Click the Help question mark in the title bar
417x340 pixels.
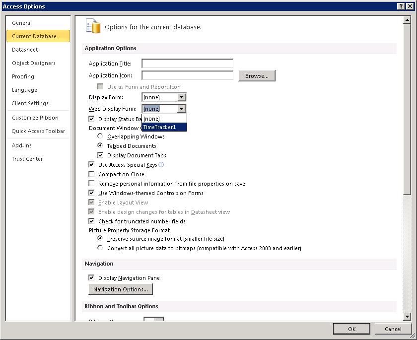tap(401, 6)
